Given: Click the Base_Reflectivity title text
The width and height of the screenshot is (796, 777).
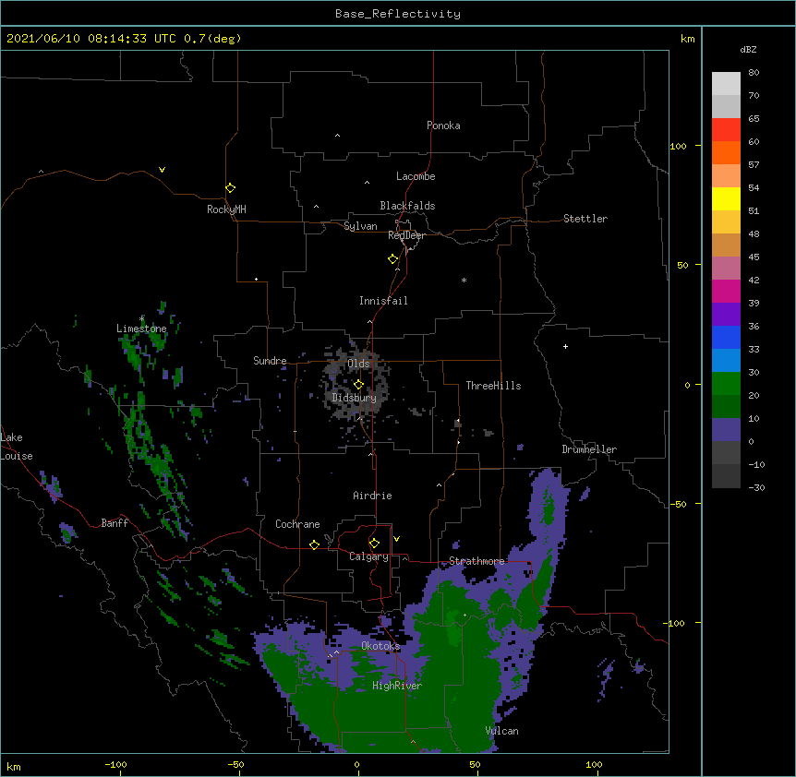Looking at the screenshot, I should 398,14.
